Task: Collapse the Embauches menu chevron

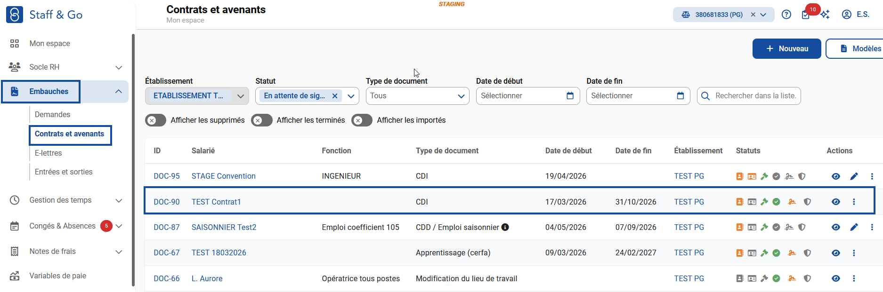Action: coord(119,91)
